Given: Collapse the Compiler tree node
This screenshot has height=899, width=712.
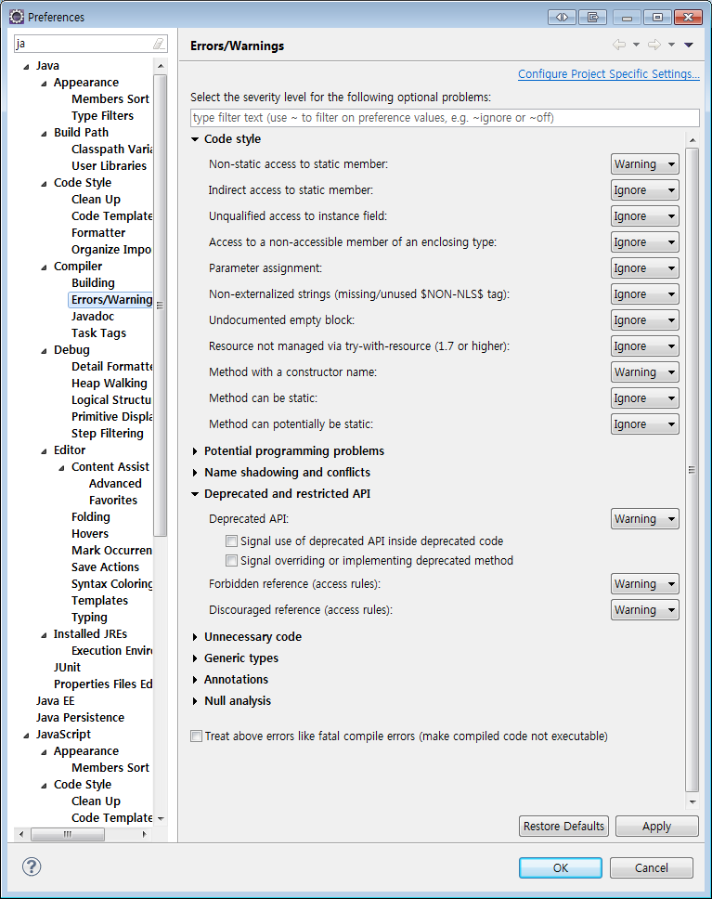Looking at the screenshot, I should click(x=45, y=267).
